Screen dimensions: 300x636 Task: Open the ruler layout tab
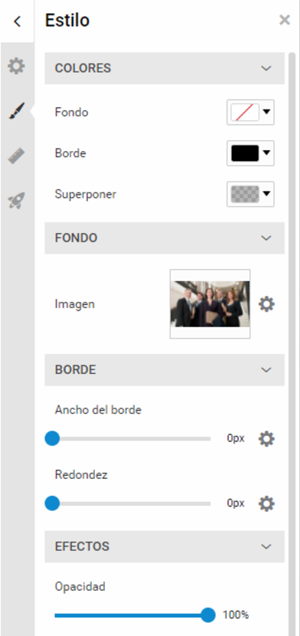click(16, 156)
